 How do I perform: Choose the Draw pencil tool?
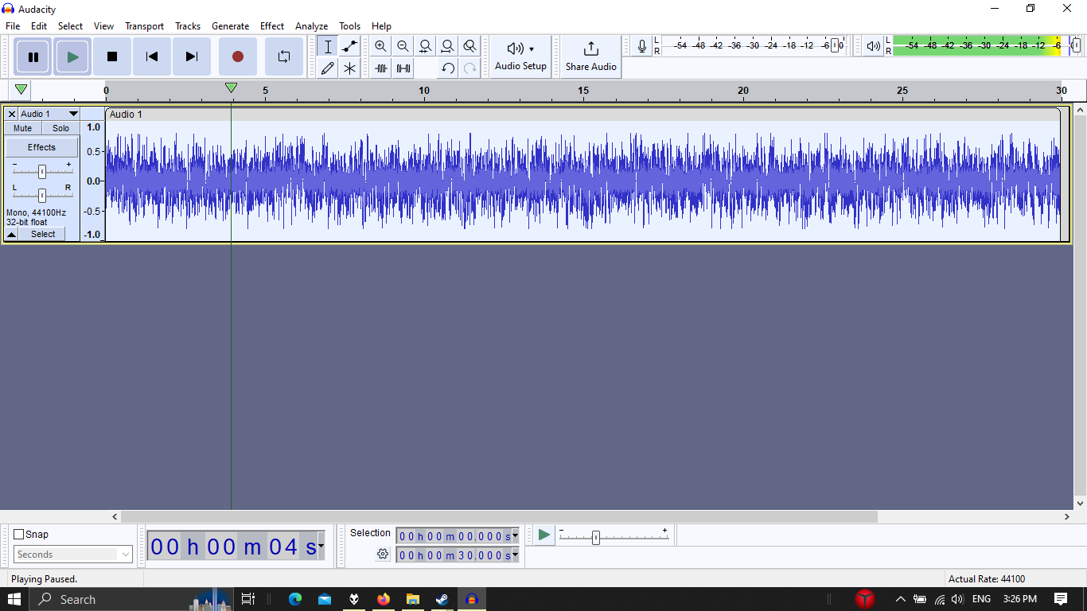327,68
